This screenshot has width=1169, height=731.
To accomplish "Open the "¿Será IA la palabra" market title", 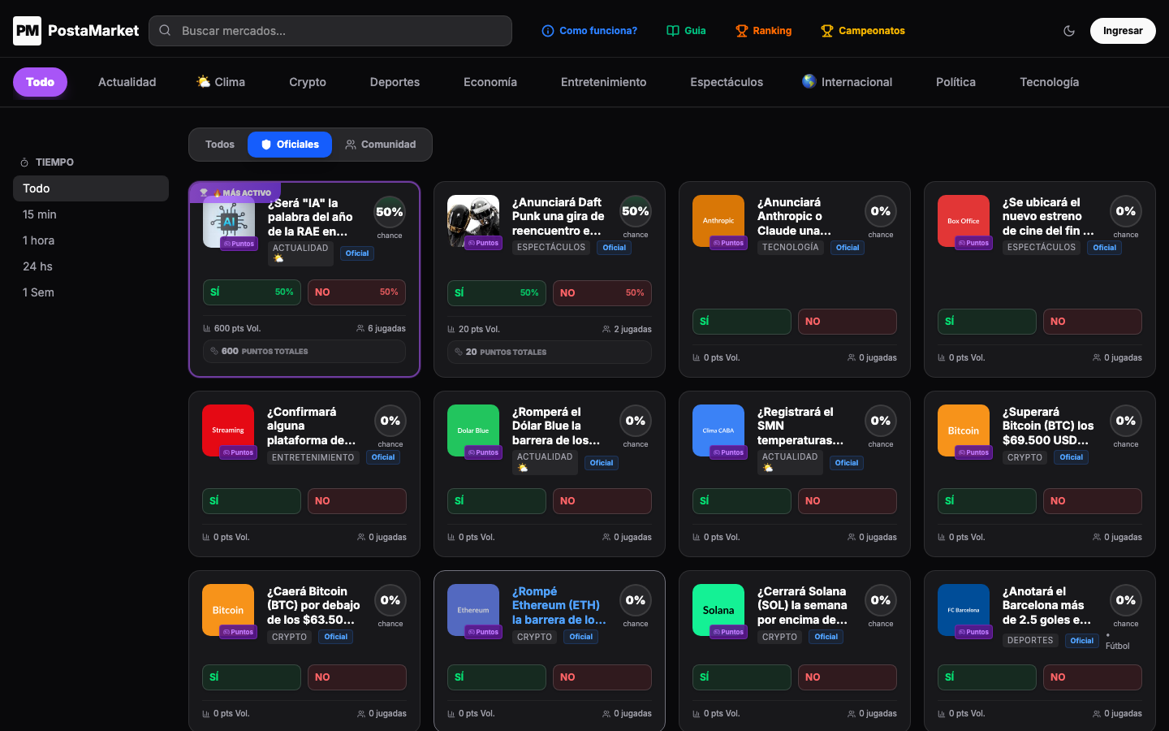I will click(311, 218).
